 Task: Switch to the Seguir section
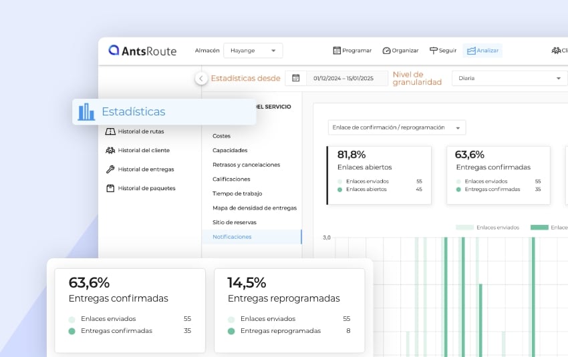[x=443, y=51]
